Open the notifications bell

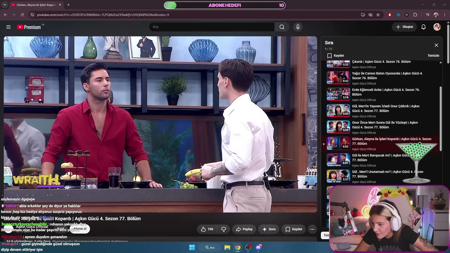tap(424, 27)
